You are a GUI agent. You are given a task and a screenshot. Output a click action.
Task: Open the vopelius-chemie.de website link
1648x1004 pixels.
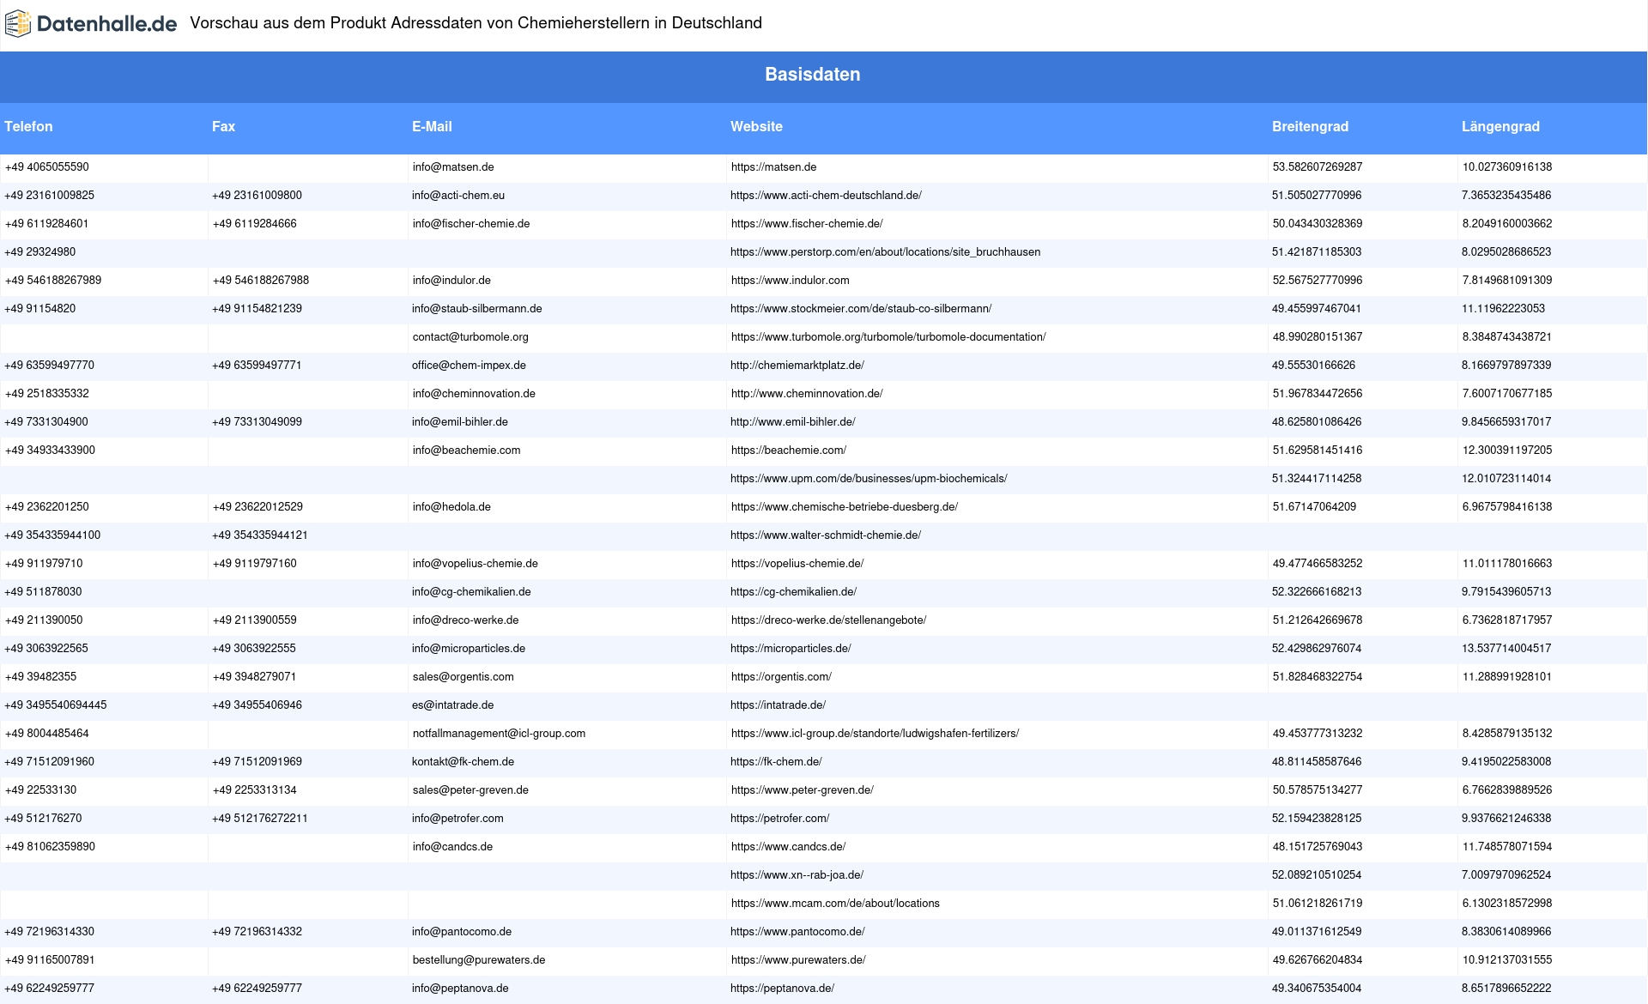pyautogui.click(x=797, y=564)
